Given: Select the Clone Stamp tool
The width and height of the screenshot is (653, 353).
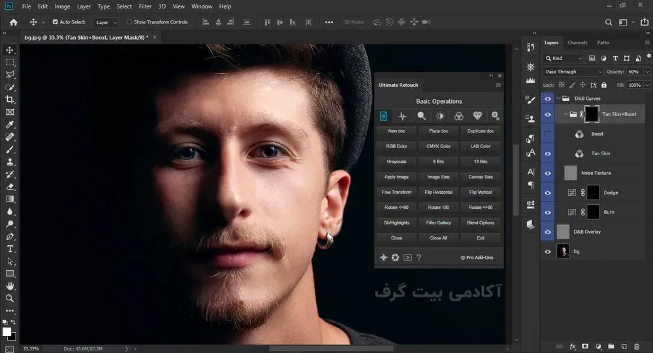Looking at the screenshot, I should coord(10,162).
